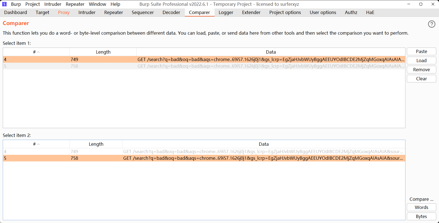Viewport: 439px width, 223px height.
Task: Open the Window menu
Action: coord(97,4)
